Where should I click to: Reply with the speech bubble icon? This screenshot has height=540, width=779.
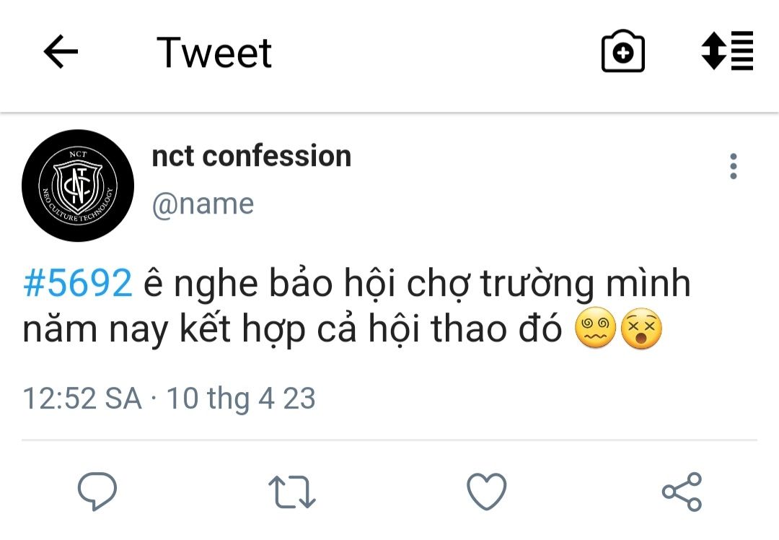[x=97, y=492]
